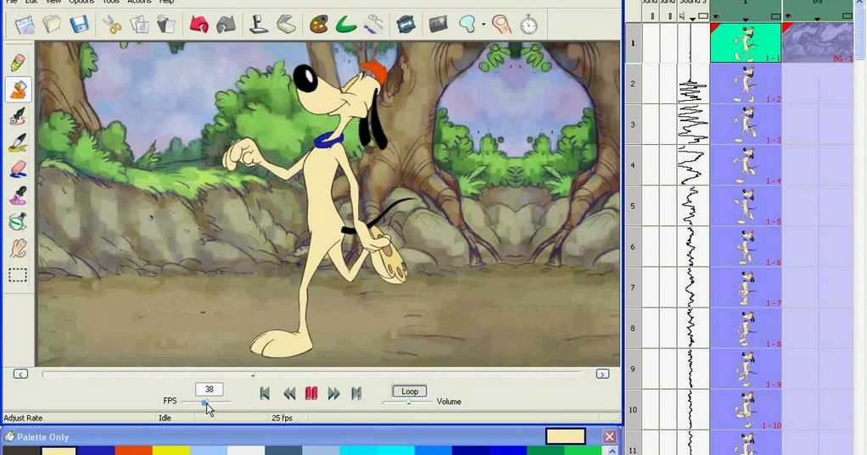Image resolution: width=867 pixels, height=455 pixels.
Task: Open the Tools menu
Action: [110, 2]
